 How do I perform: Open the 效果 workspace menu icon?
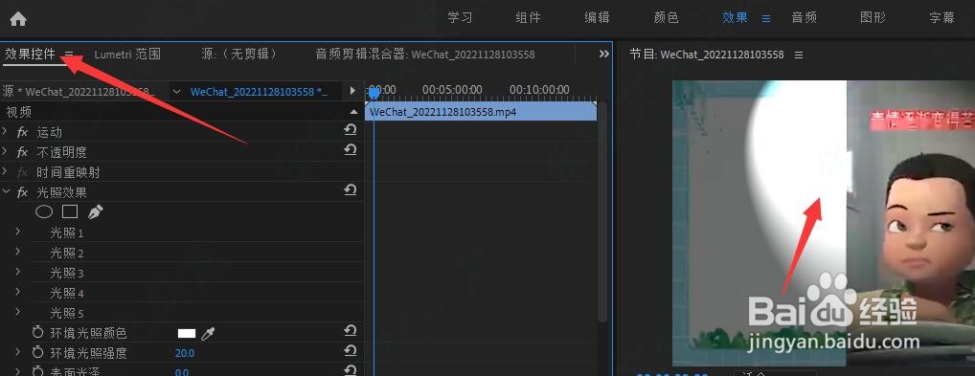pyautogui.click(x=766, y=18)
